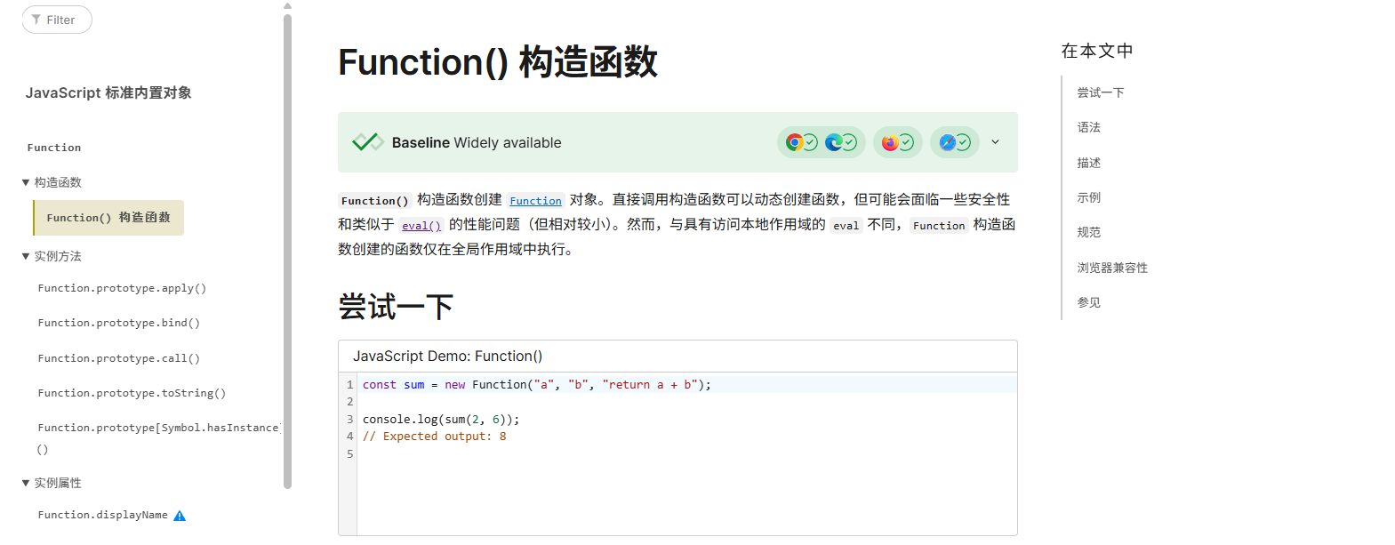1395x545 pixels.
Task: Click the '尝试一下' section heading
Action: click(x=396, y=307)
